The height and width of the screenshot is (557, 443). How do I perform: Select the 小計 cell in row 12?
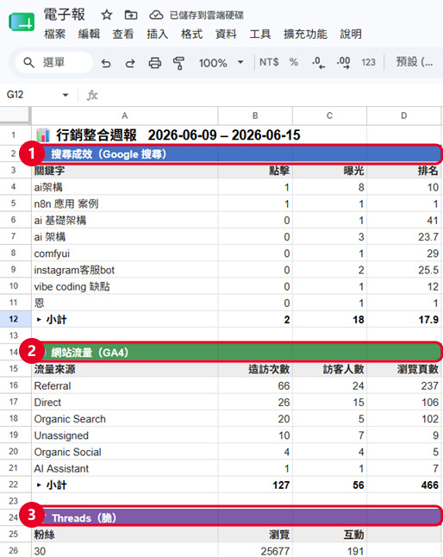[x=125, y=319]
